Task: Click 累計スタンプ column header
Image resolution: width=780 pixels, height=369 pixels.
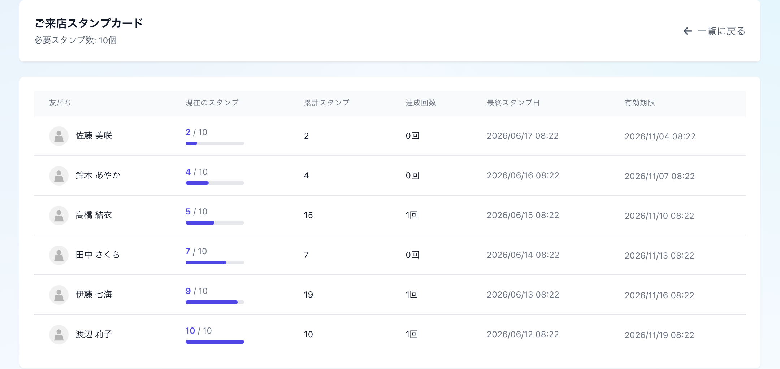Action: 327,103
